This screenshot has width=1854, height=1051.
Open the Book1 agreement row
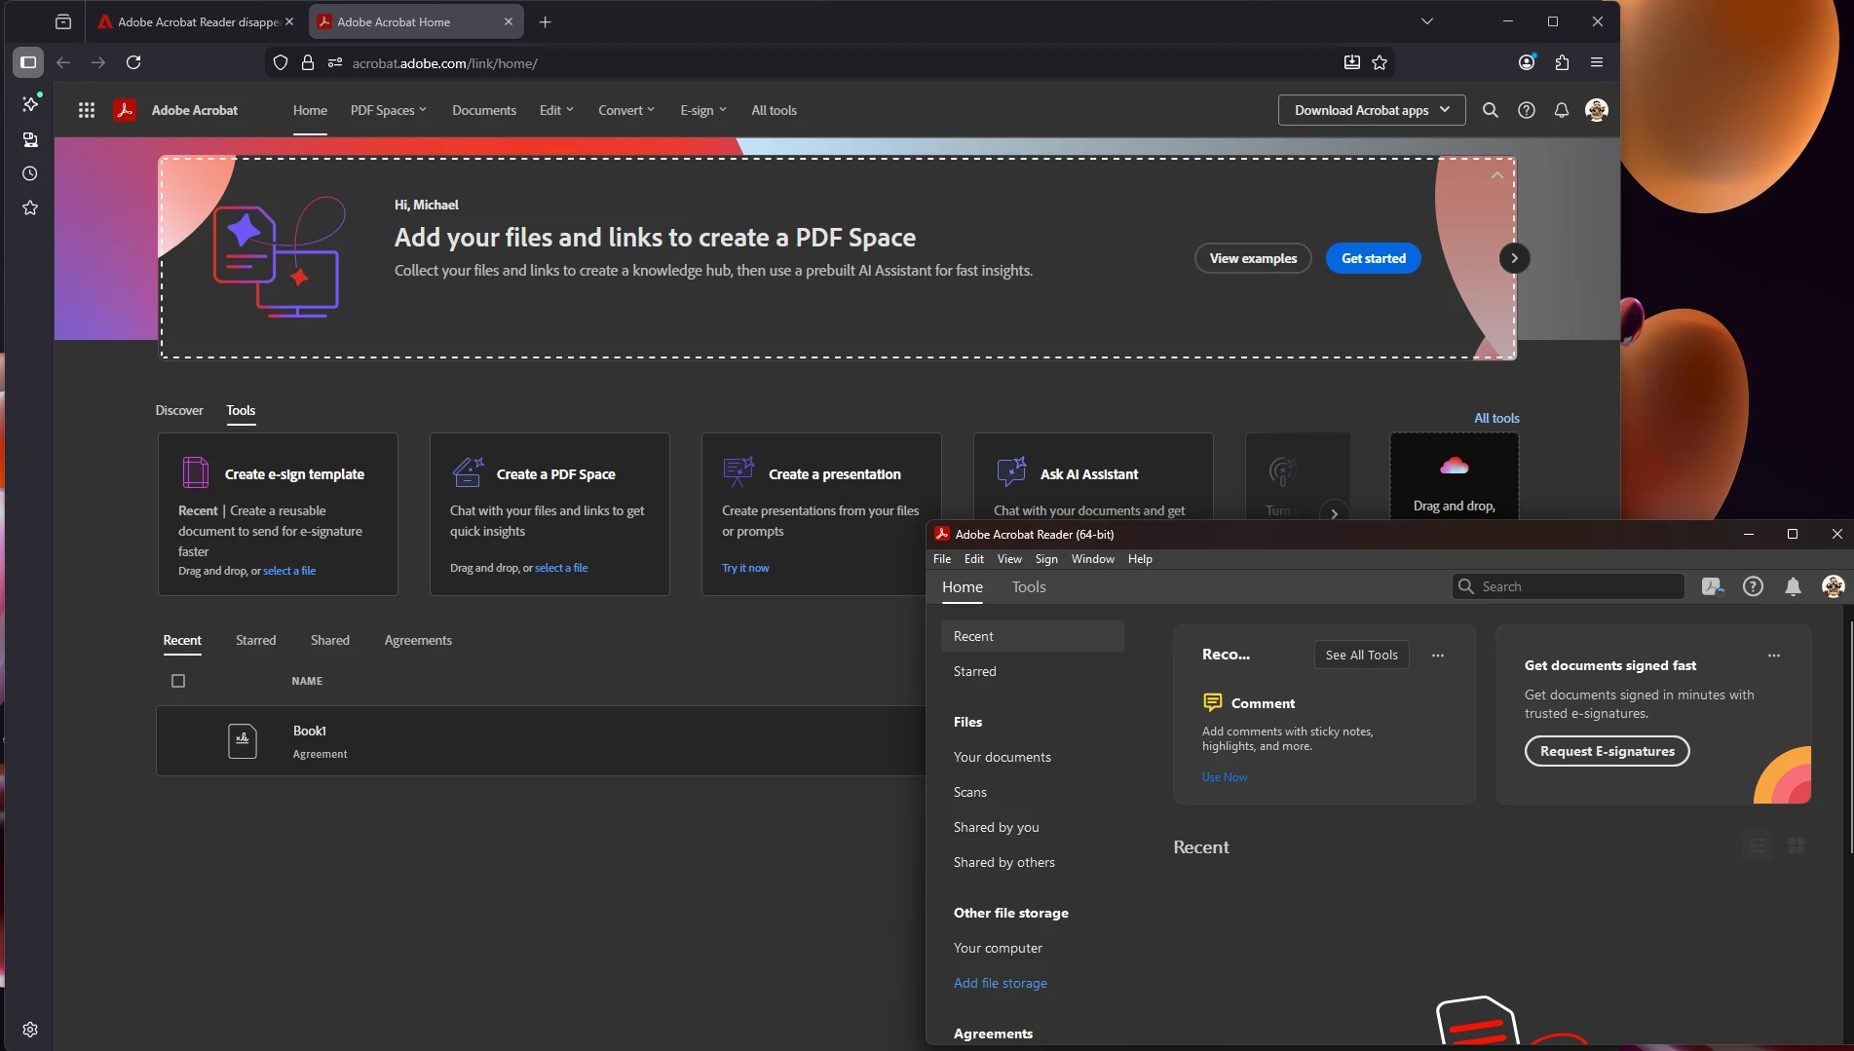(x=541, y=740)
